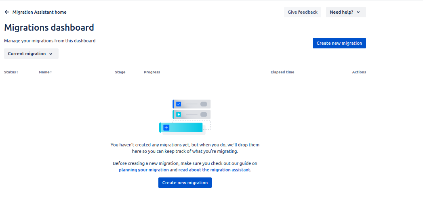423x223 pixels.
Task: Sort the table by the Name column
Action: point(45,72)
